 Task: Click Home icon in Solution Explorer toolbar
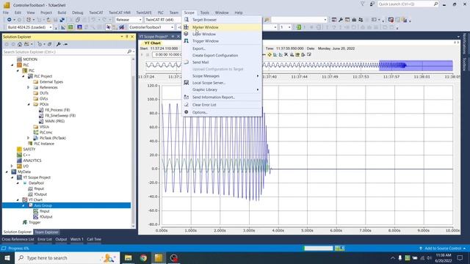(x=20, y=44)
